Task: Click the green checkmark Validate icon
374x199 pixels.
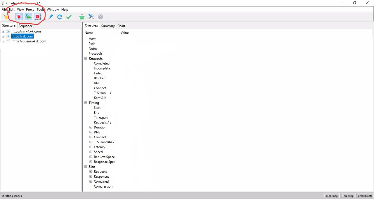Action: coord(69,17)
